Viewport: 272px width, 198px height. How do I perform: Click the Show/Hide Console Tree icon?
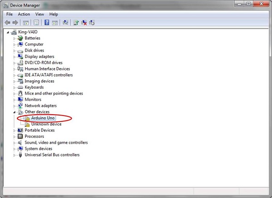click(x=26, y=23)
